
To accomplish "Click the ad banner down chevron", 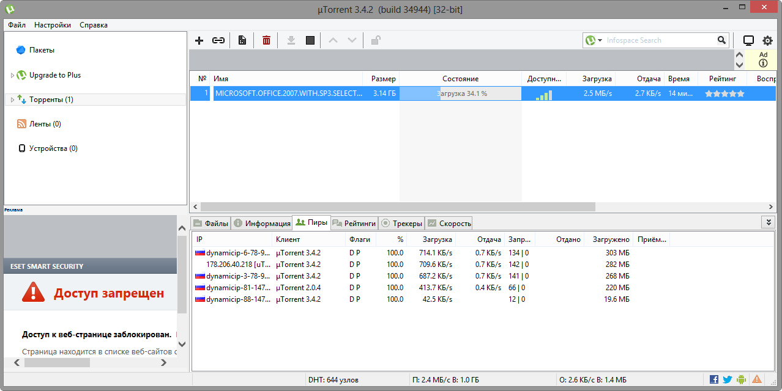I will click(x=739, y=64).
